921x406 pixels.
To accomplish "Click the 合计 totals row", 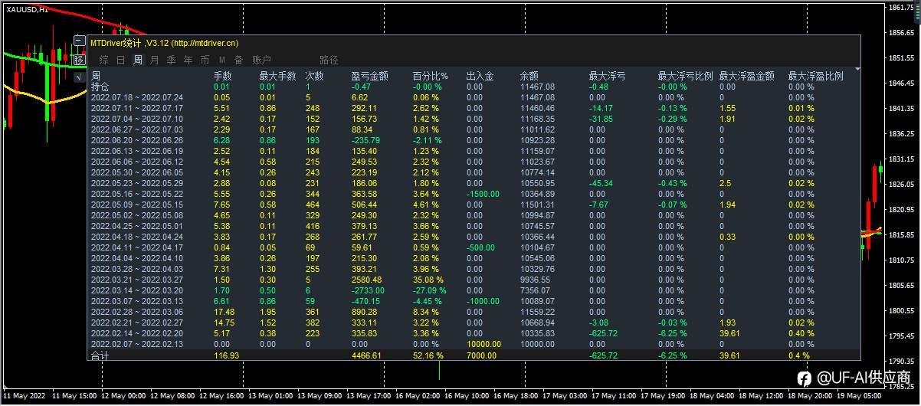I will (x=472, y=355).
